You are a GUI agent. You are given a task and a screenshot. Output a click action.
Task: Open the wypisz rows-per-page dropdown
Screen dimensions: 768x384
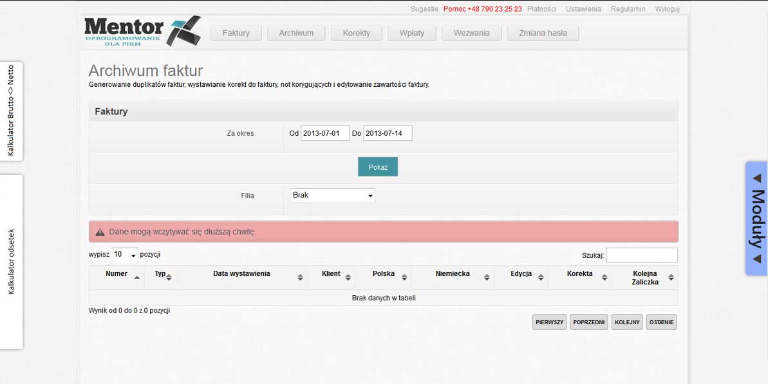(125, 255)
